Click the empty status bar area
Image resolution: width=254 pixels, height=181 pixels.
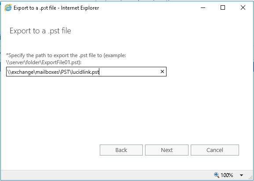click(105, 175)
